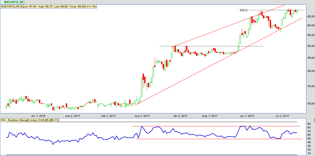Click the ene 2, 2017 date label
Viewport: 315px width, 156px height.
72,116
